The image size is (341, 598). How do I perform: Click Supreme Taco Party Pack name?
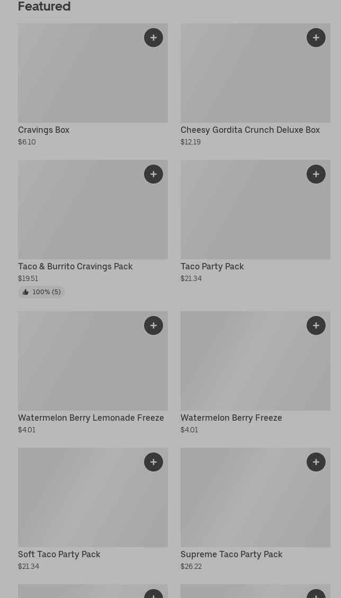[231, 555]
